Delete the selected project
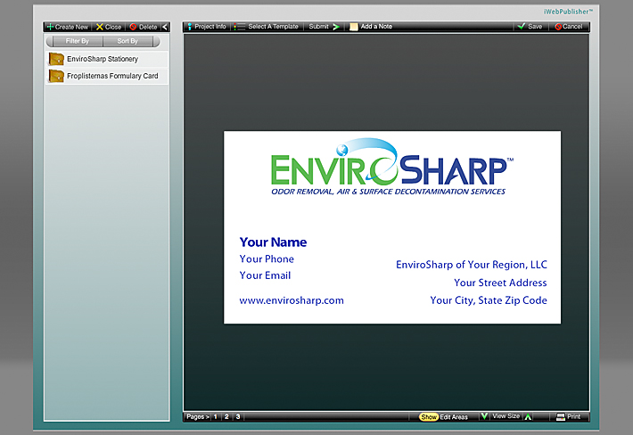 coord(144,27)
